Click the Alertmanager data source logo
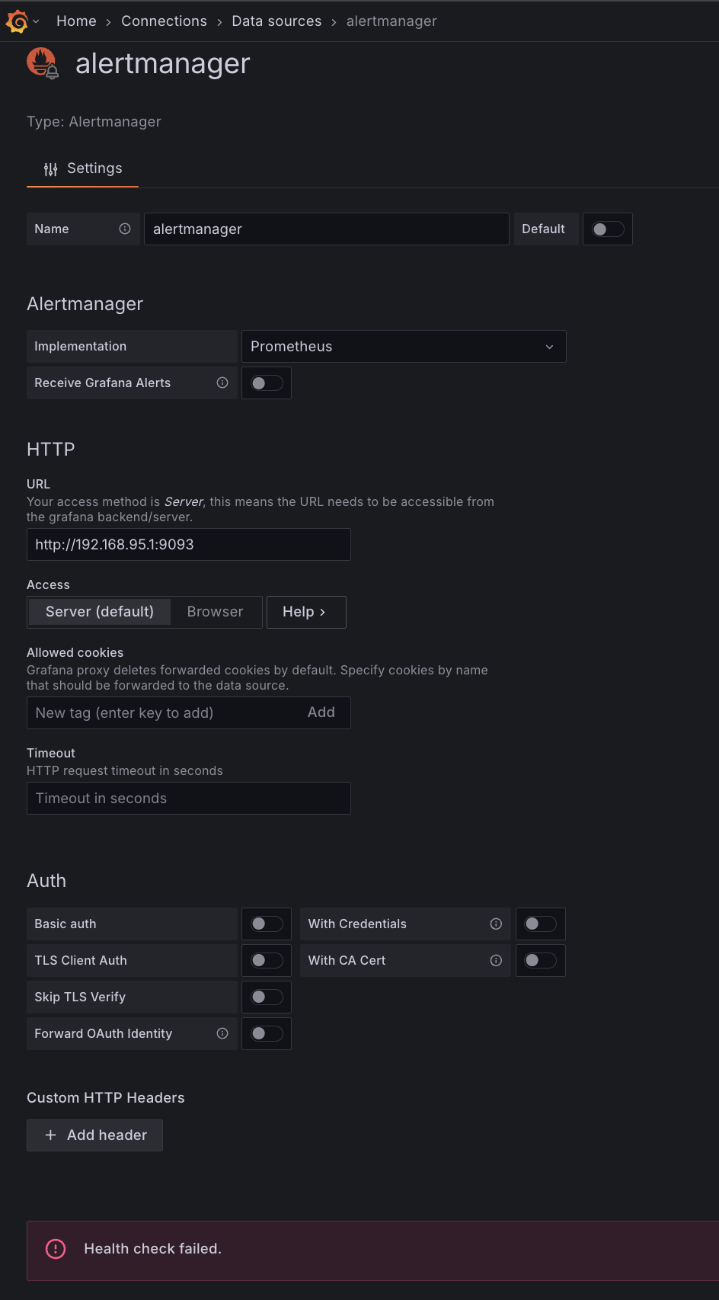The width and height of the screenshot is (719, 1300). [43, 63]
